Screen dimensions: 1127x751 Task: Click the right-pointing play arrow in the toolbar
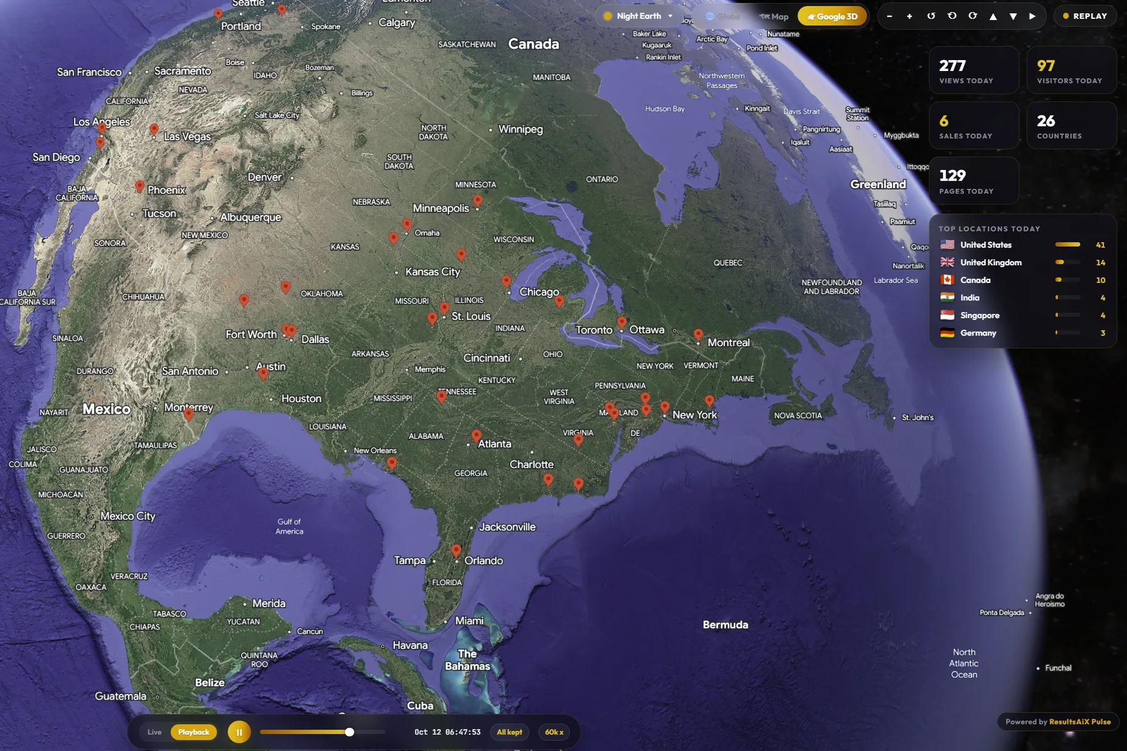pos(1032,16)
